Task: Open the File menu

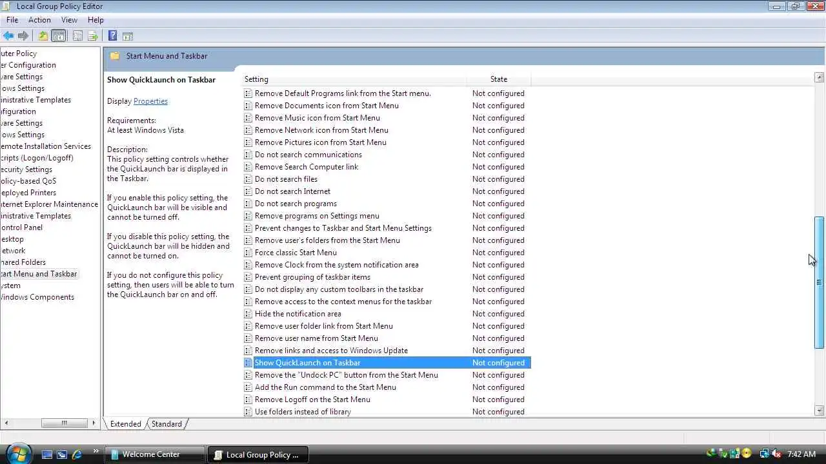Action: (x=12, y=20)
